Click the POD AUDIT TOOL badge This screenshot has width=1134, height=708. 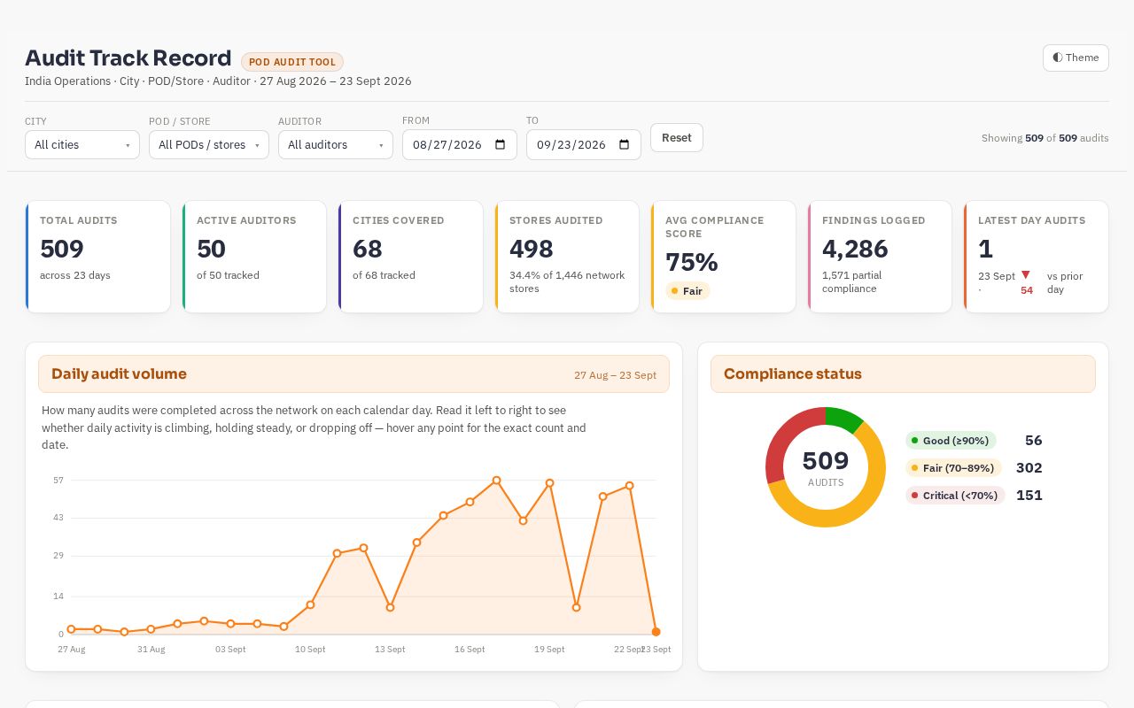[292, 62]
